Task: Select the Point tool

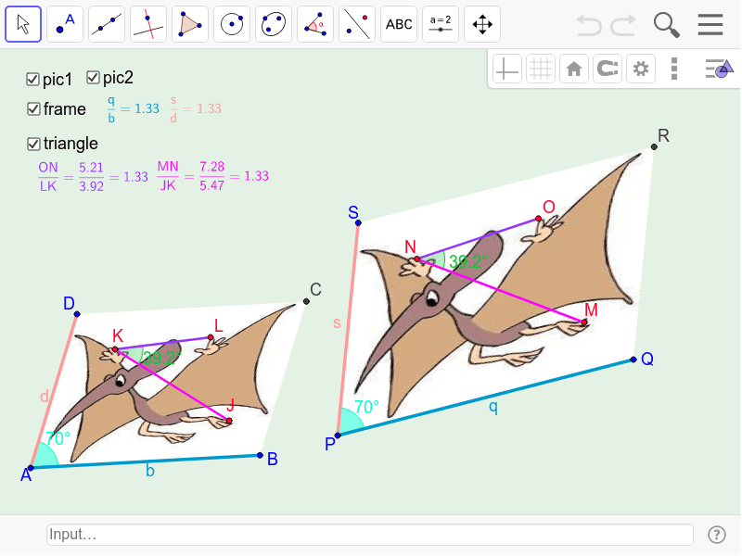Action: click(65, 24)
